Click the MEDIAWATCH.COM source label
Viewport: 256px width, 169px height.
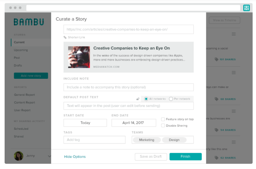[x=106, y=67]
